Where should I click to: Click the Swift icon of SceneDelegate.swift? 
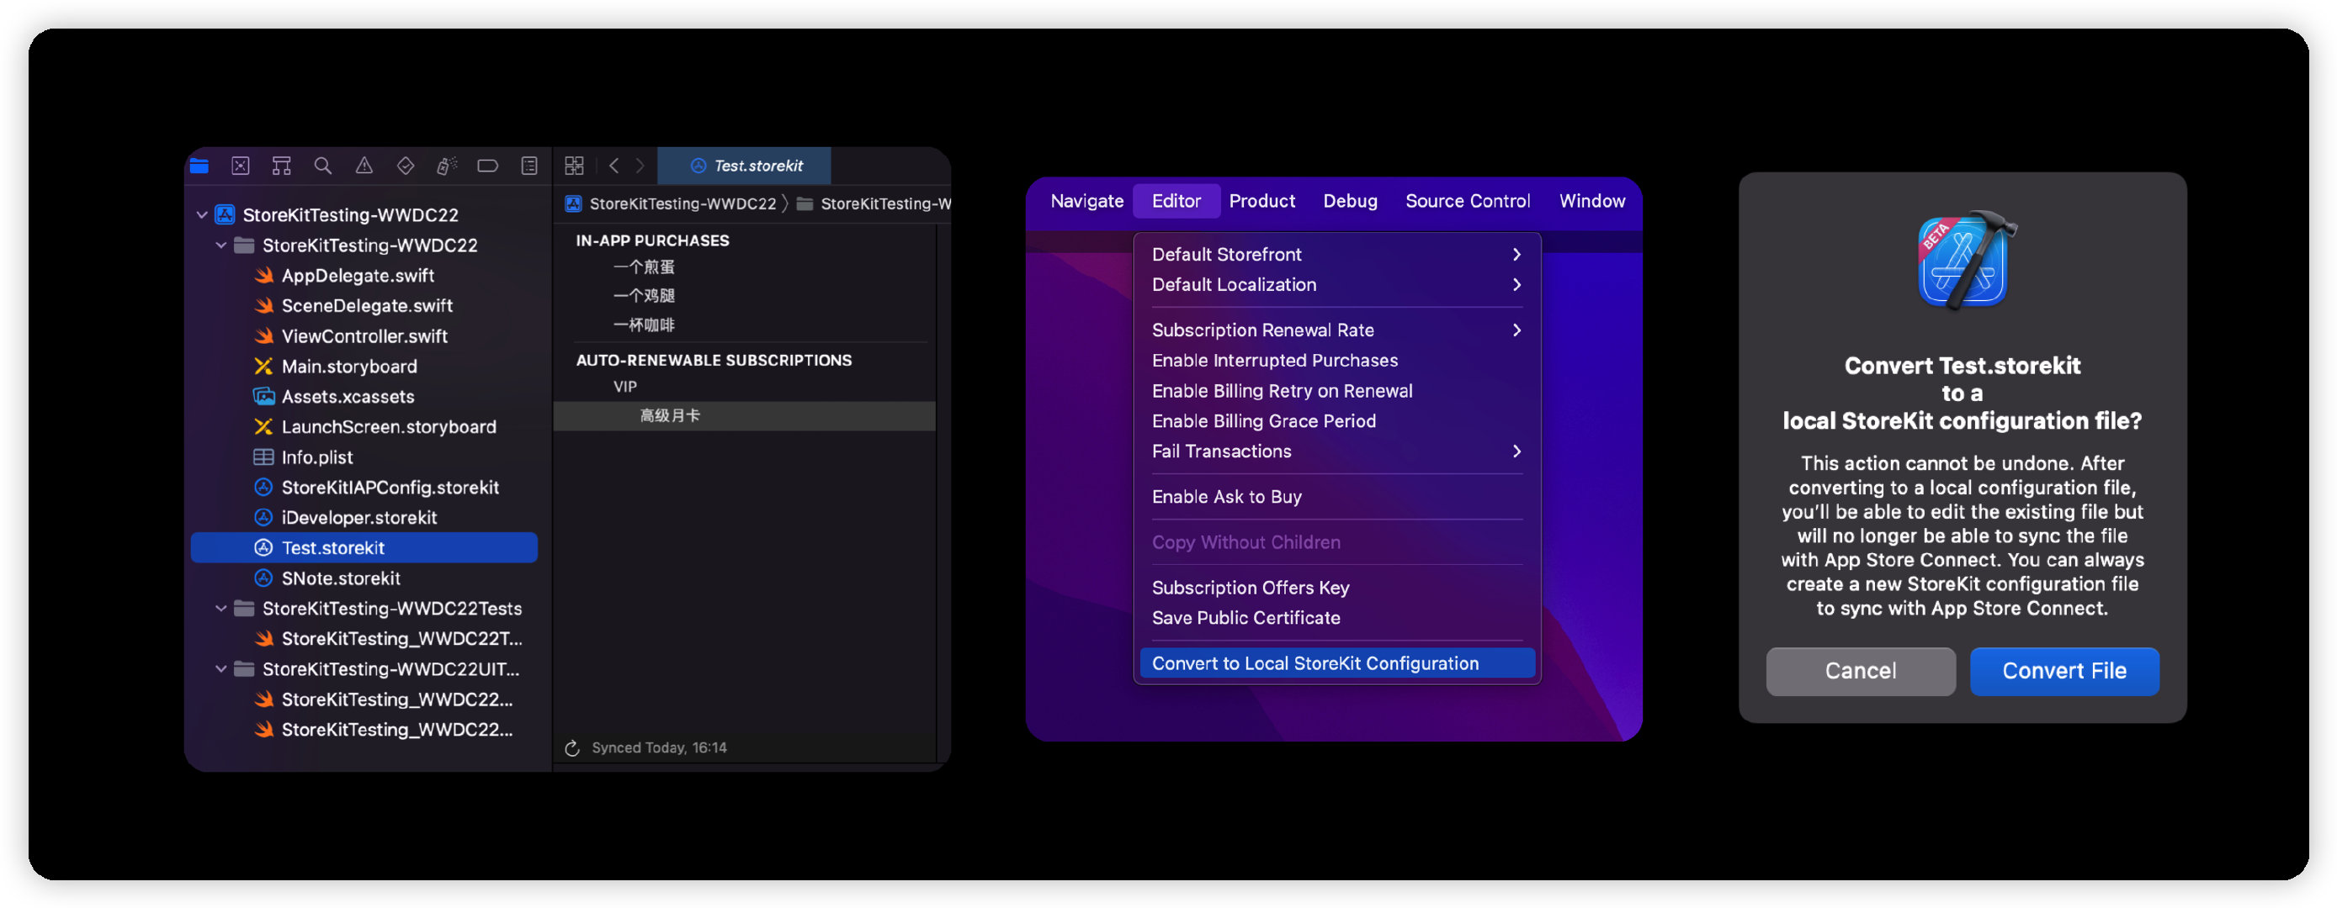[264, 306]
